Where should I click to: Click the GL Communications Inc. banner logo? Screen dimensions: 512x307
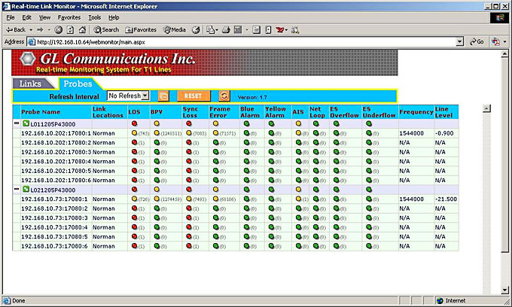point(27,59)
